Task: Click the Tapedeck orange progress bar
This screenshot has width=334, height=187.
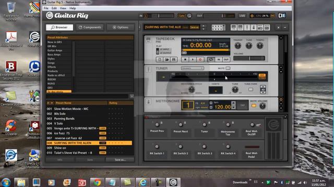Action: (x=205, y=50)
